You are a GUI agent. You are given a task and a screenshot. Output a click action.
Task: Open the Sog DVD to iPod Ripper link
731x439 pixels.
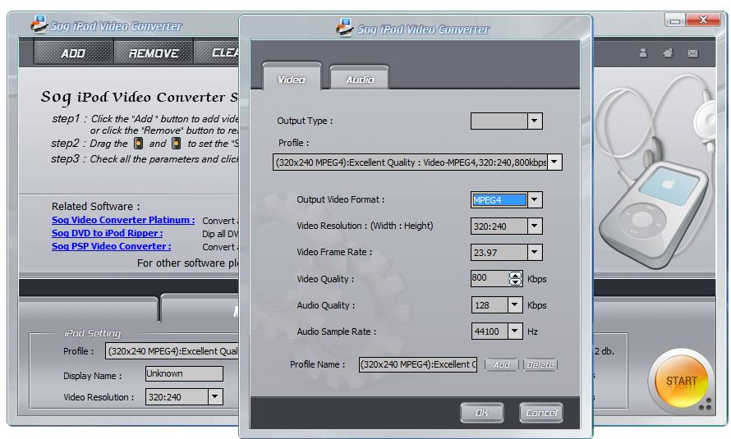[108, 233]
